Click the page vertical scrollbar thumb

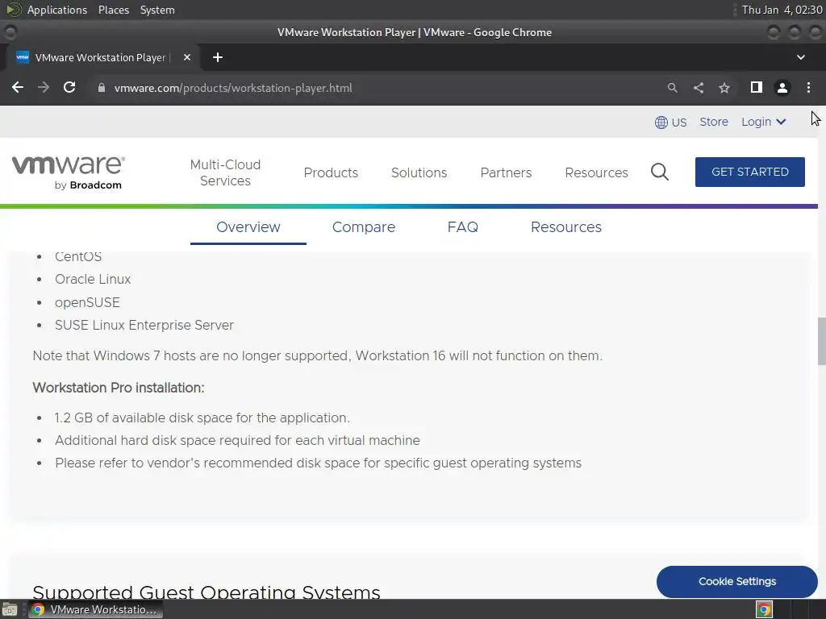(821, 341)
